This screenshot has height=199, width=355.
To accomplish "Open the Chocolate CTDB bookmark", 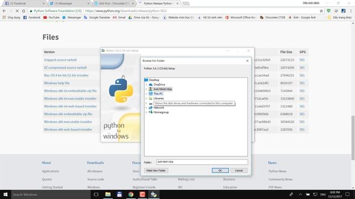I will point(272,17).
